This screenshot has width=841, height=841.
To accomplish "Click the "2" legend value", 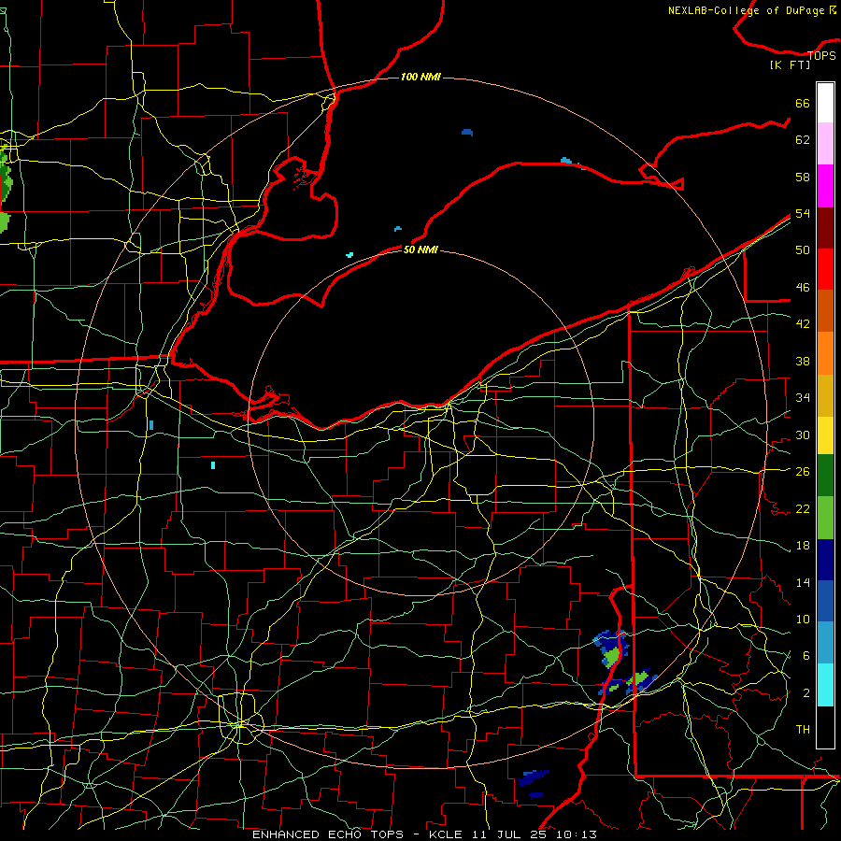I will (x=806, y=692).
